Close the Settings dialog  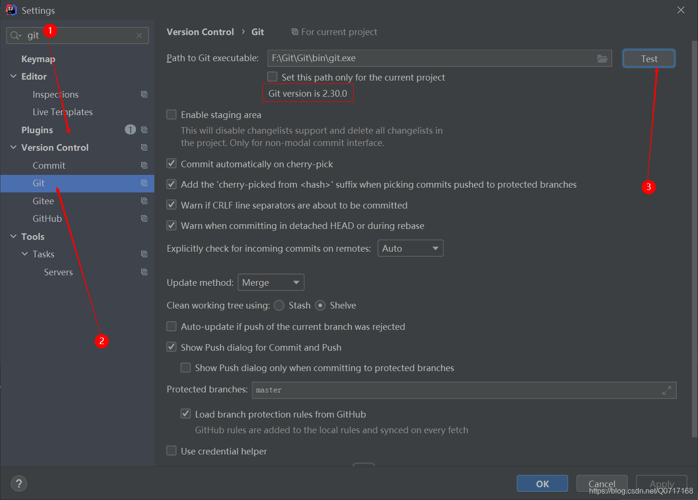point(681,10)
